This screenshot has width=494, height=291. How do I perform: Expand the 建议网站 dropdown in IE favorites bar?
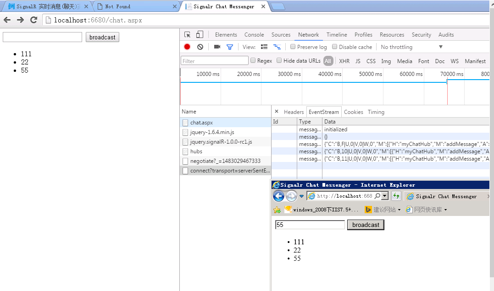click(399, 210)
